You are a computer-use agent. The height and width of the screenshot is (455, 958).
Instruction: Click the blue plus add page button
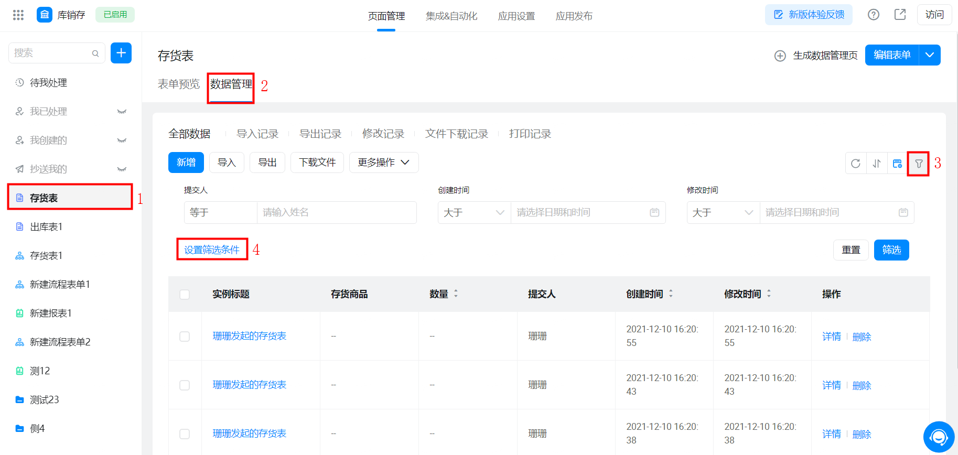click(121, 53)
